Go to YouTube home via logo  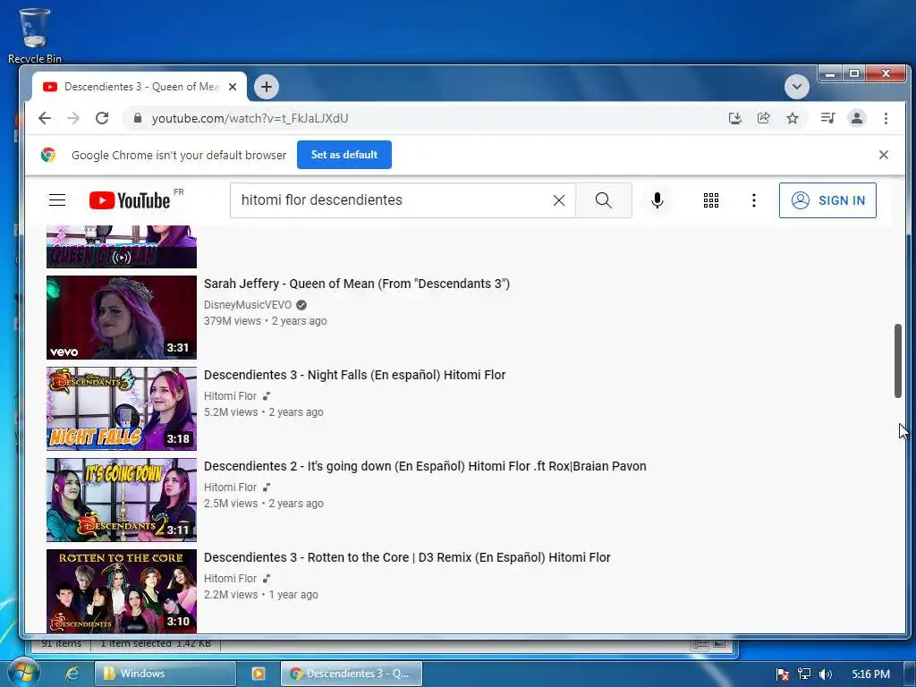(130, 200)
